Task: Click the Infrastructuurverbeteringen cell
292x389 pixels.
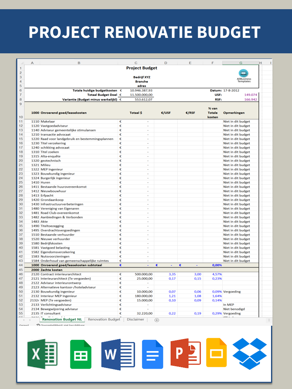Action: pyautogui.click(x=62, y=204)
